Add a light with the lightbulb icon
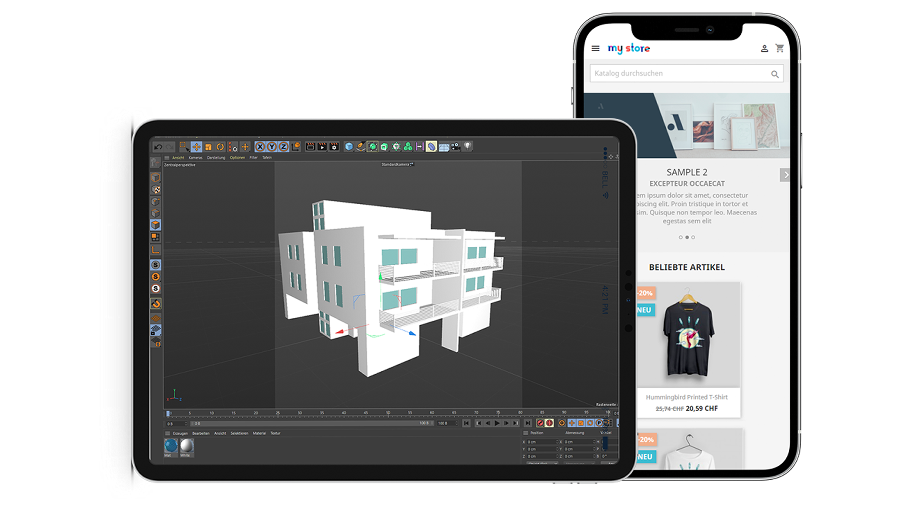The image size is (902, 507). [467, 146]
